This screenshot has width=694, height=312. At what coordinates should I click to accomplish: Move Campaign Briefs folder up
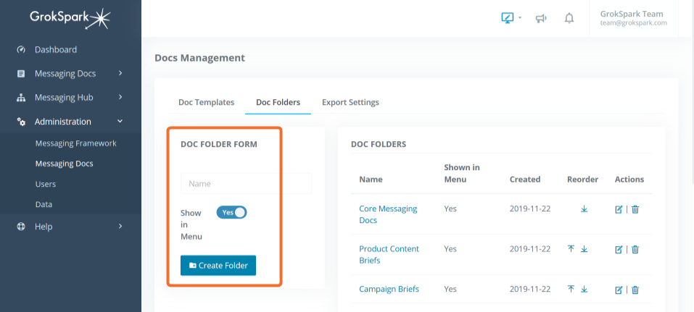[571, 289]
